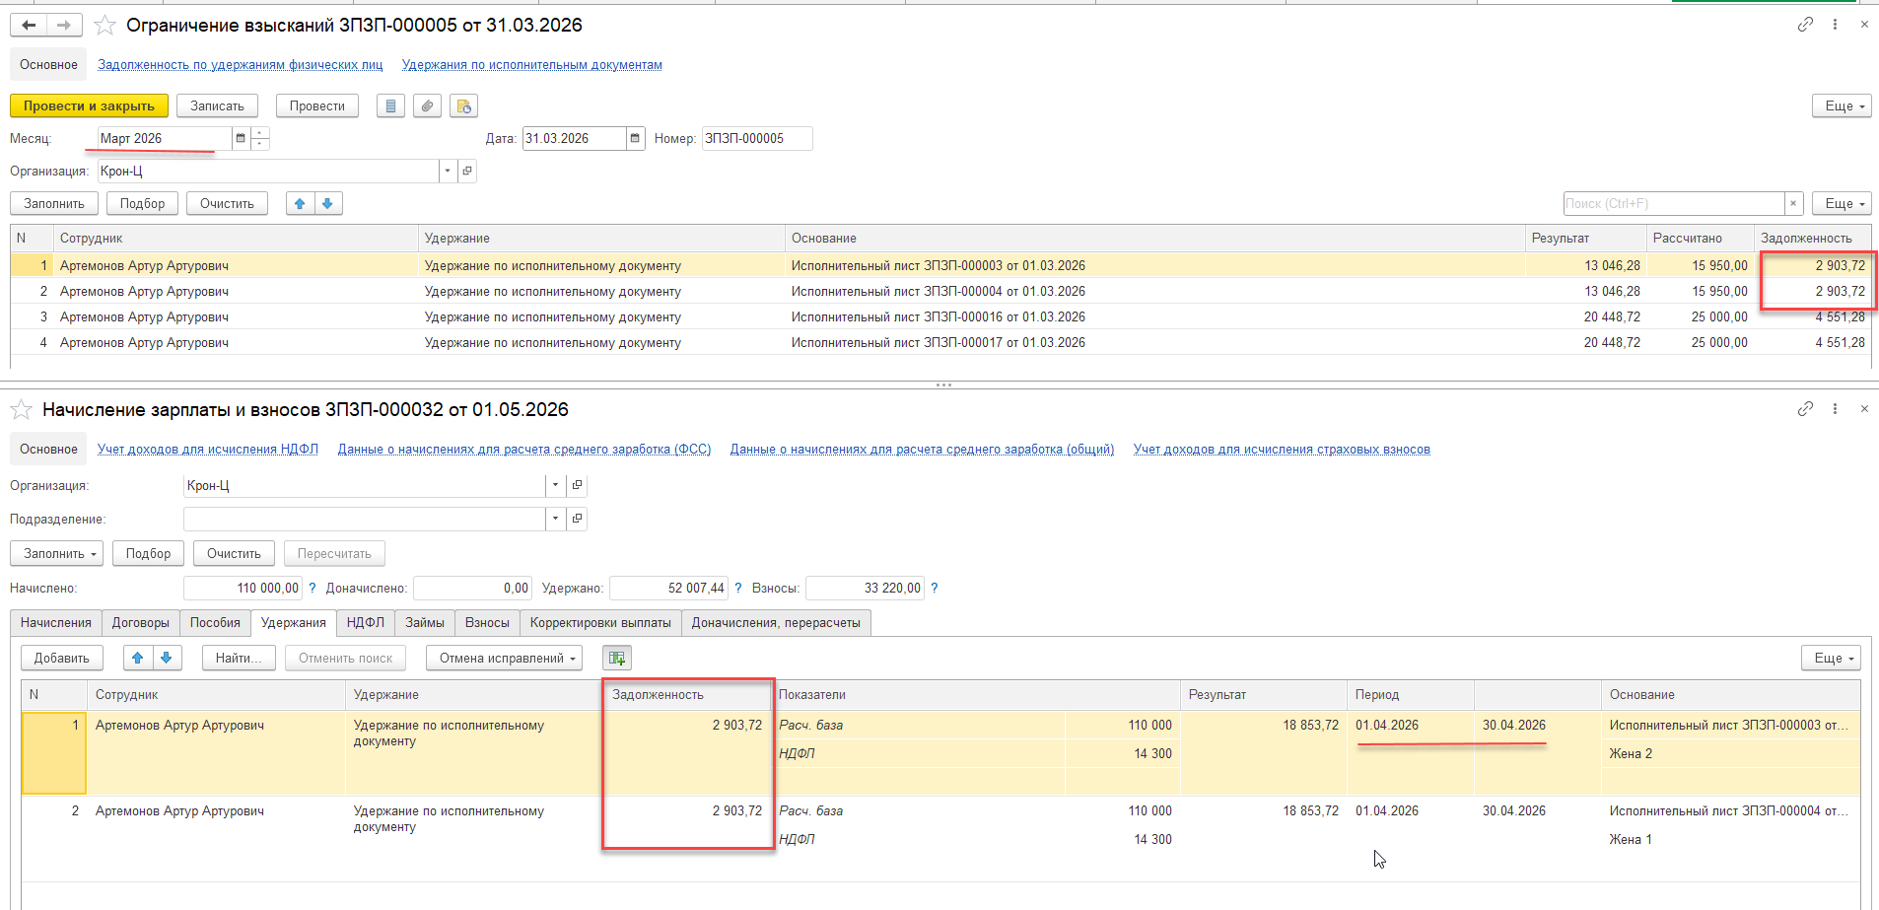Click into the Поиск (Ctrl+F) search field
The image size is (1879, 910).
pos(1673,204)
